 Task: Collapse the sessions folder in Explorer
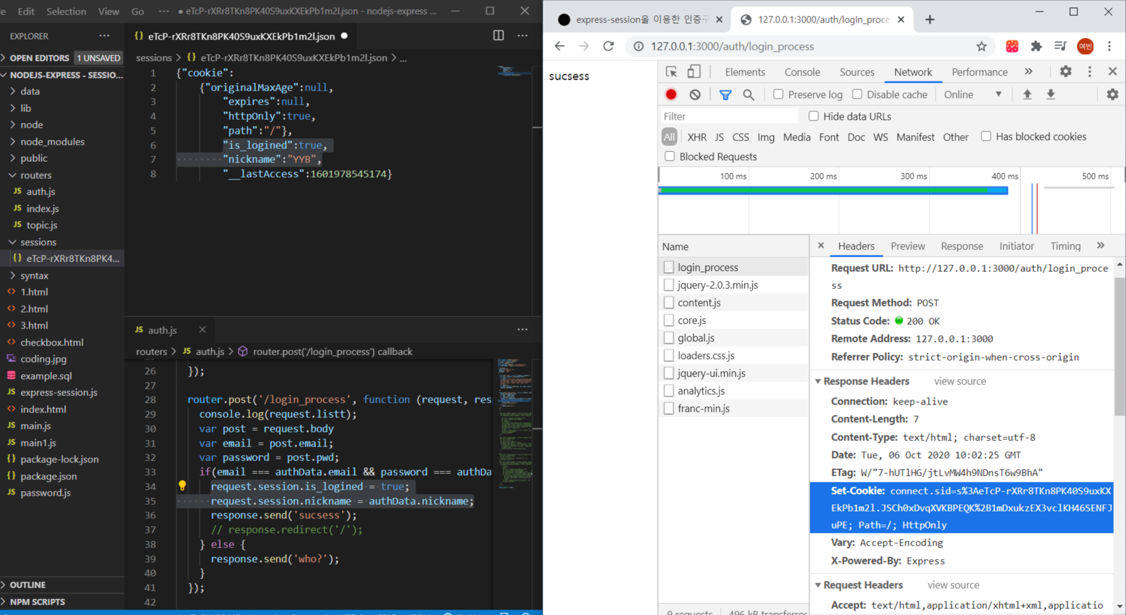pos(13,241)
